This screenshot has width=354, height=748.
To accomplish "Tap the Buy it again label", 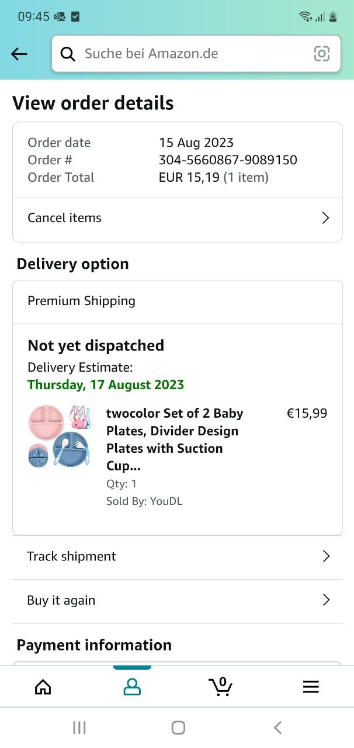I will click(61, 600).
